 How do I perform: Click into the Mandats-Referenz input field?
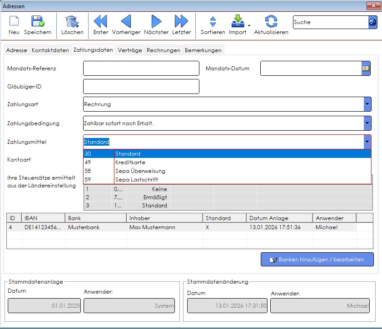click(x=141, y=69)
